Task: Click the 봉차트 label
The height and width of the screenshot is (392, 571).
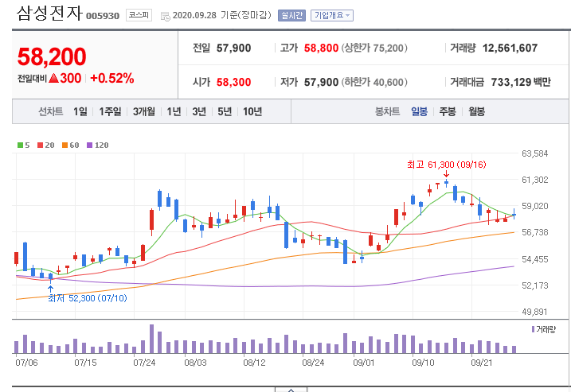Action: tap(388, 111)
